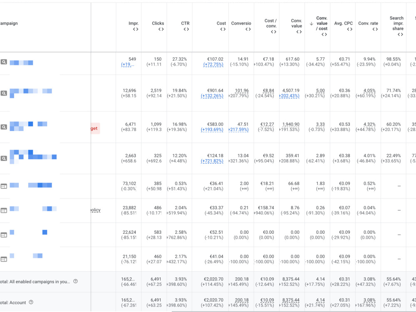The width and height of the screenshot is (416, 312).
Task: Click the resize arrows under Conversio column
Action: [x=248, y=29]
